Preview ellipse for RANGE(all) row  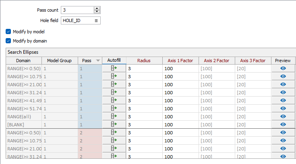click(283, 116)
